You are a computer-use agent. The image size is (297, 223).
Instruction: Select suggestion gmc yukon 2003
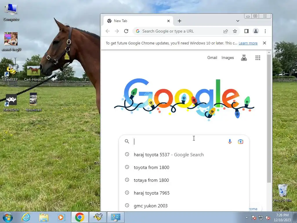[184, 206]
